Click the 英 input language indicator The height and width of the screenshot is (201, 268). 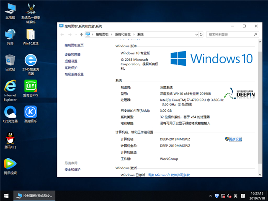pos(235,196)
